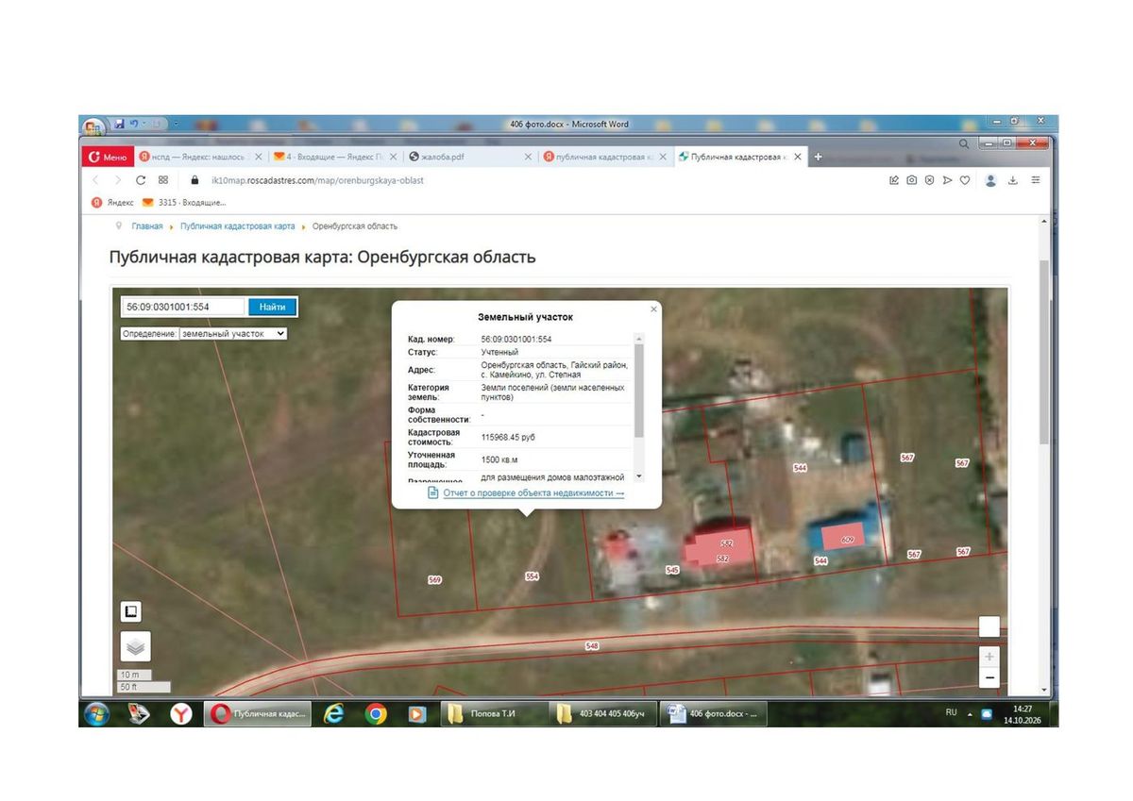Launch Internet Explorer from the taskbar
The width and height of the screenshot is (1133, 801).
click(333, 714)
